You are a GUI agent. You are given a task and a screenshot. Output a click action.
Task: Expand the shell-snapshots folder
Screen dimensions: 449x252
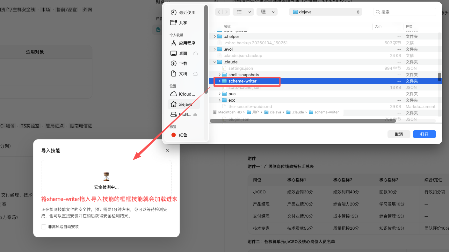(x=220, y=75)
